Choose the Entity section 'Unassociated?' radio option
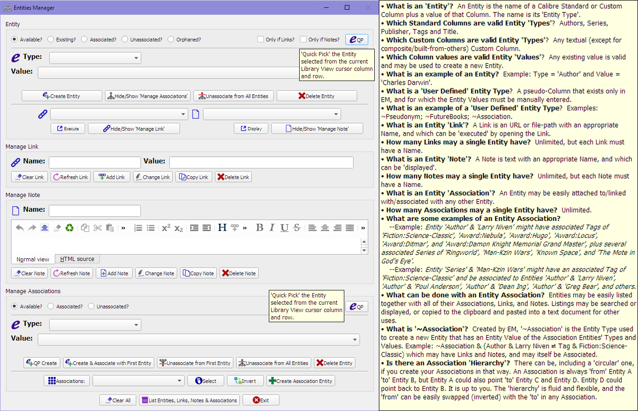 pos(125,40)
